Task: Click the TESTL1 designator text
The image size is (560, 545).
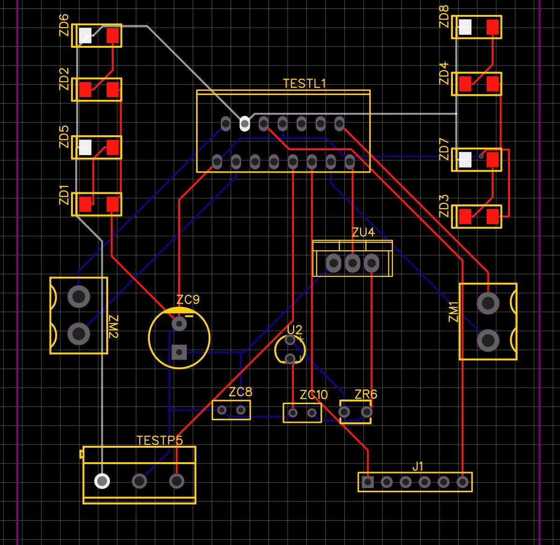Action: pyautogui.click(x=304, y=84)
